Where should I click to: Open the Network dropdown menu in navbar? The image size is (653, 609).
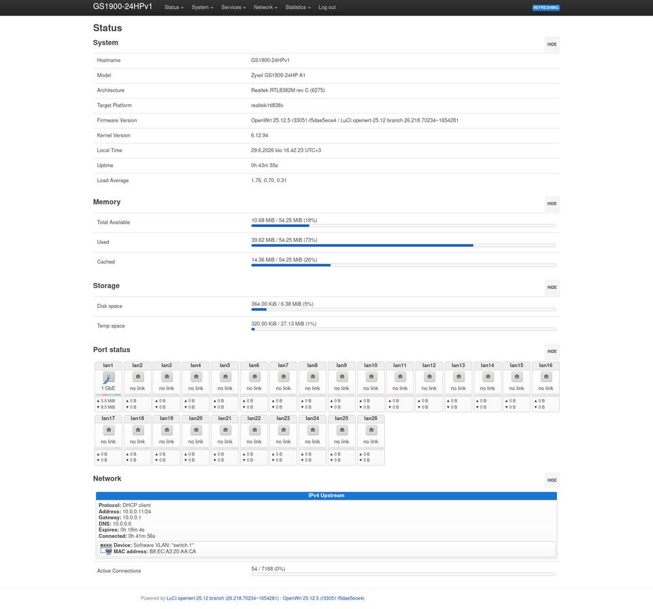pos(265,7)
